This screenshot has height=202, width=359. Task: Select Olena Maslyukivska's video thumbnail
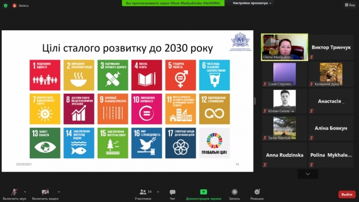point(284,47)
